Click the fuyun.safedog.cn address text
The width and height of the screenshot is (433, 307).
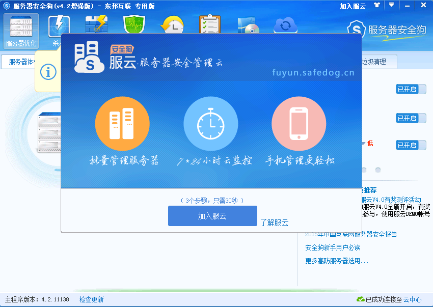point(313,73)
